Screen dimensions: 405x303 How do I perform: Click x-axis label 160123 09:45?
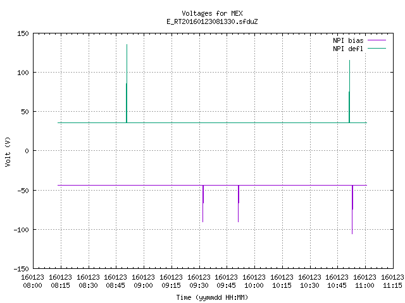point(227,282)
